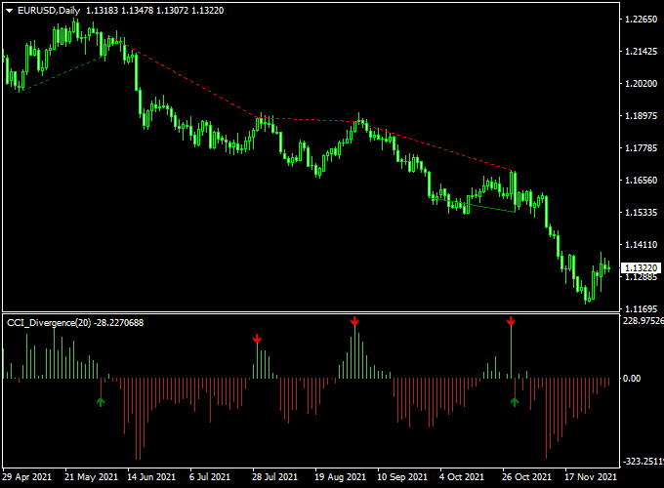Click the current price label 1.13220
Screen dimensions: 664x488
[x=642, y=268]
